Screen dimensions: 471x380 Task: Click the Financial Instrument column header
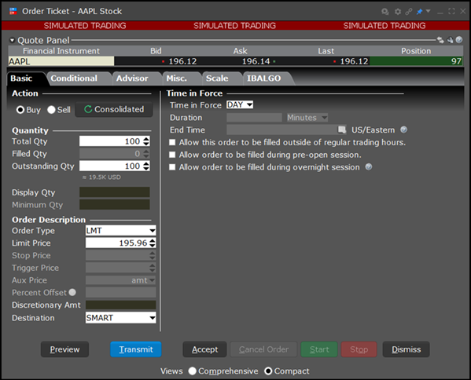61,51
